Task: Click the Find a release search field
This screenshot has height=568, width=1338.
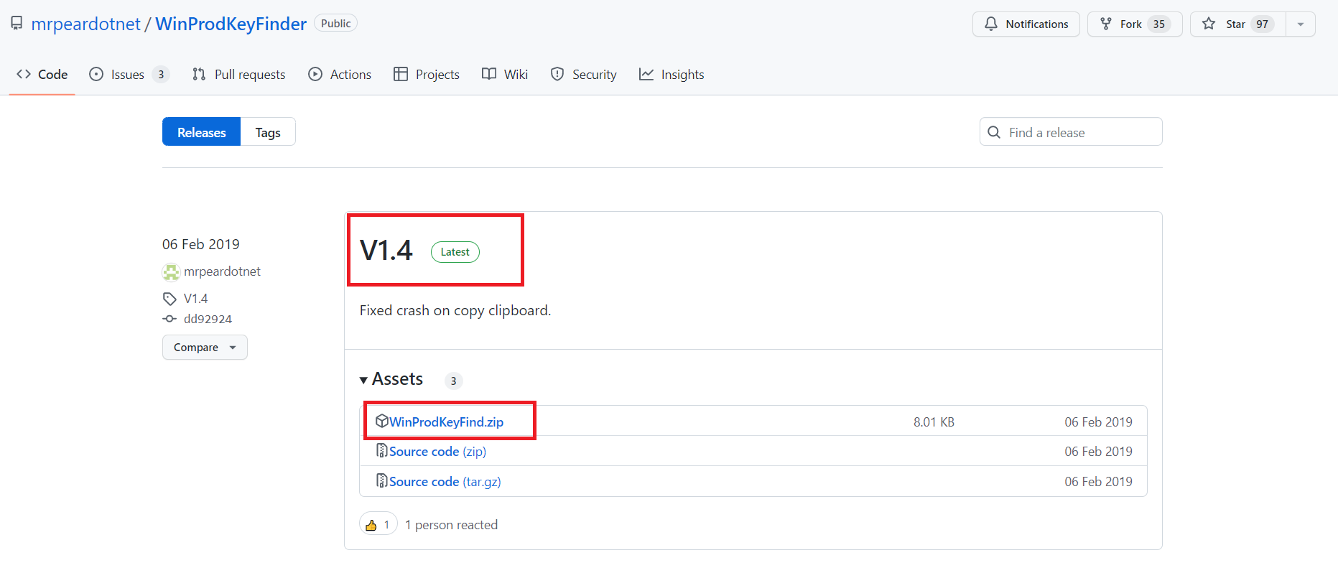Action: coord(1071,132)
